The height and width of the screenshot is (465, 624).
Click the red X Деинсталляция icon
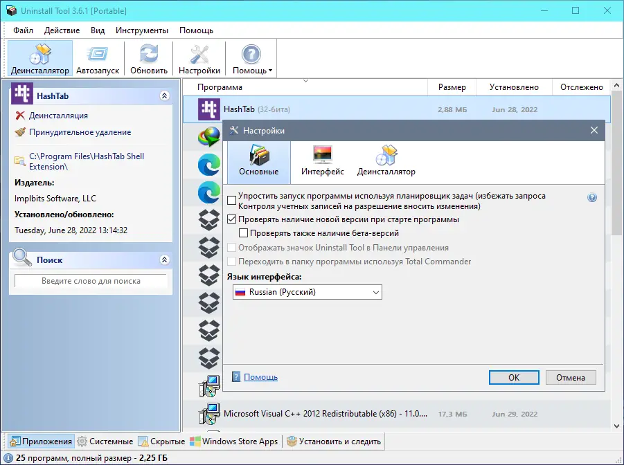tap(20, 116)
